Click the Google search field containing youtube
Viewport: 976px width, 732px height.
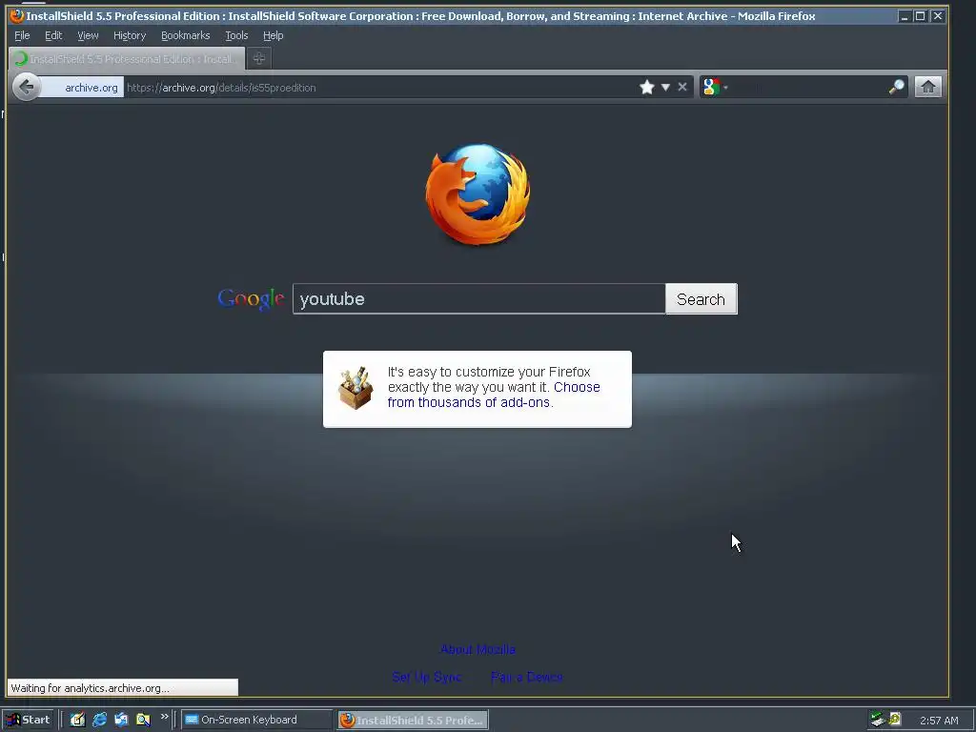(x=478, y=298)
